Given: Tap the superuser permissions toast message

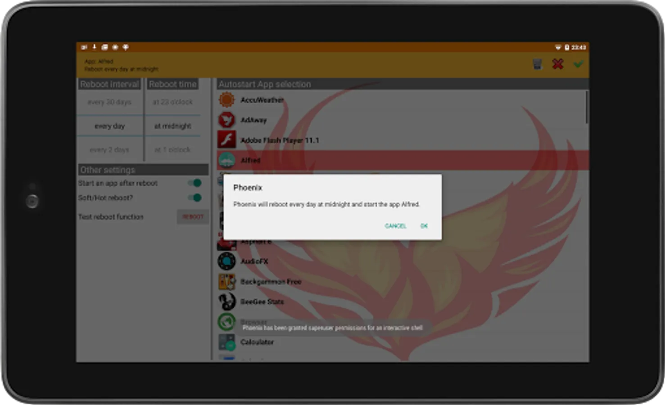Looking at the screenshot, I should (333, 328).
